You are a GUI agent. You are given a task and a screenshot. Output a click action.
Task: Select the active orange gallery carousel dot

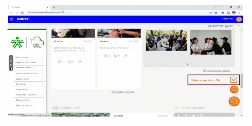click(x=187, y=64)
